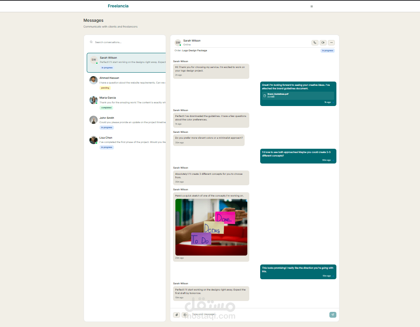This screenshot has width=420, height=327.
Task: Open the hamburger menu in the header
Action: click(311, 6)
